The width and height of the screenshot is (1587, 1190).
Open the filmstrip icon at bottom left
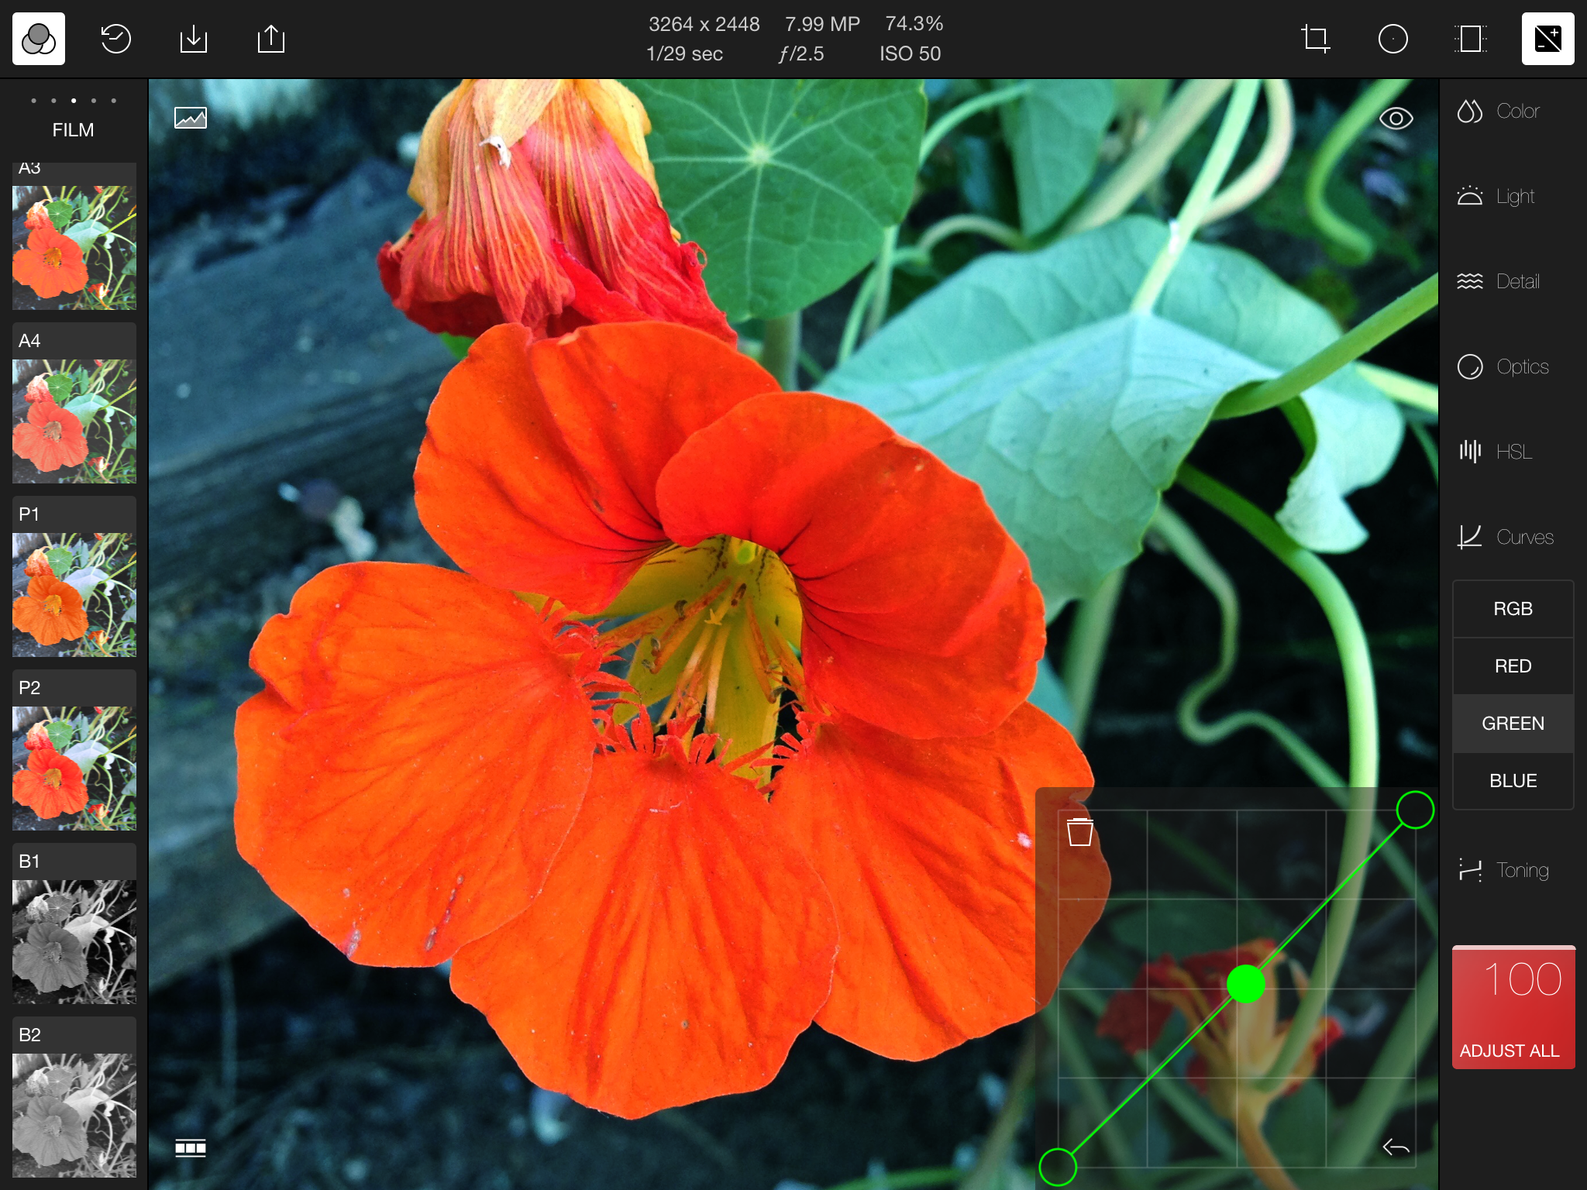[x=191, y=1148]
